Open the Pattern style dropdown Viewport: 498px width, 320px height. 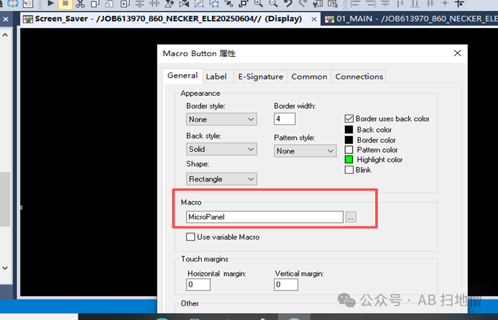point(305,151)
